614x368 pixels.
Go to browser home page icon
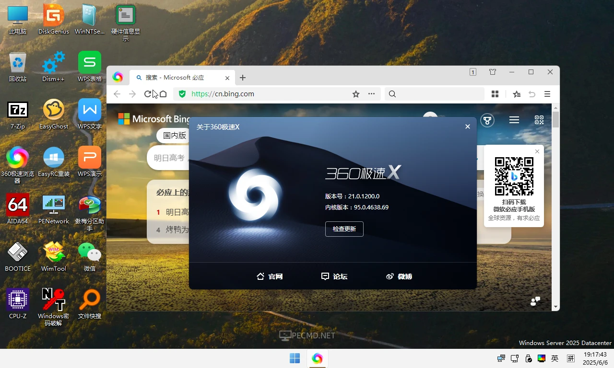coord(163,94)
